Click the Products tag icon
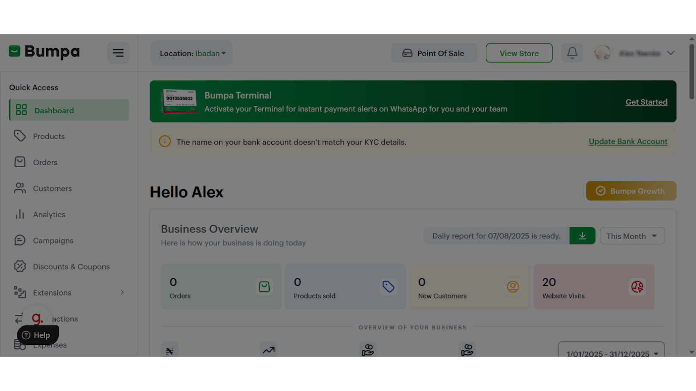Screen dimensions: 696x391 pyautogui.click(x=19, y=136)
